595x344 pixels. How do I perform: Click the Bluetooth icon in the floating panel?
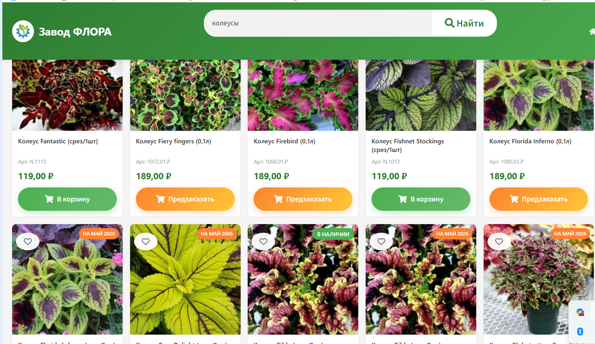pos(580,332)
